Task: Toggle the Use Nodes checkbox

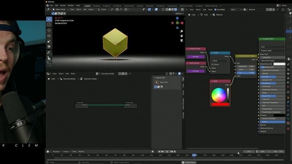Action: [x=215, y=10]
